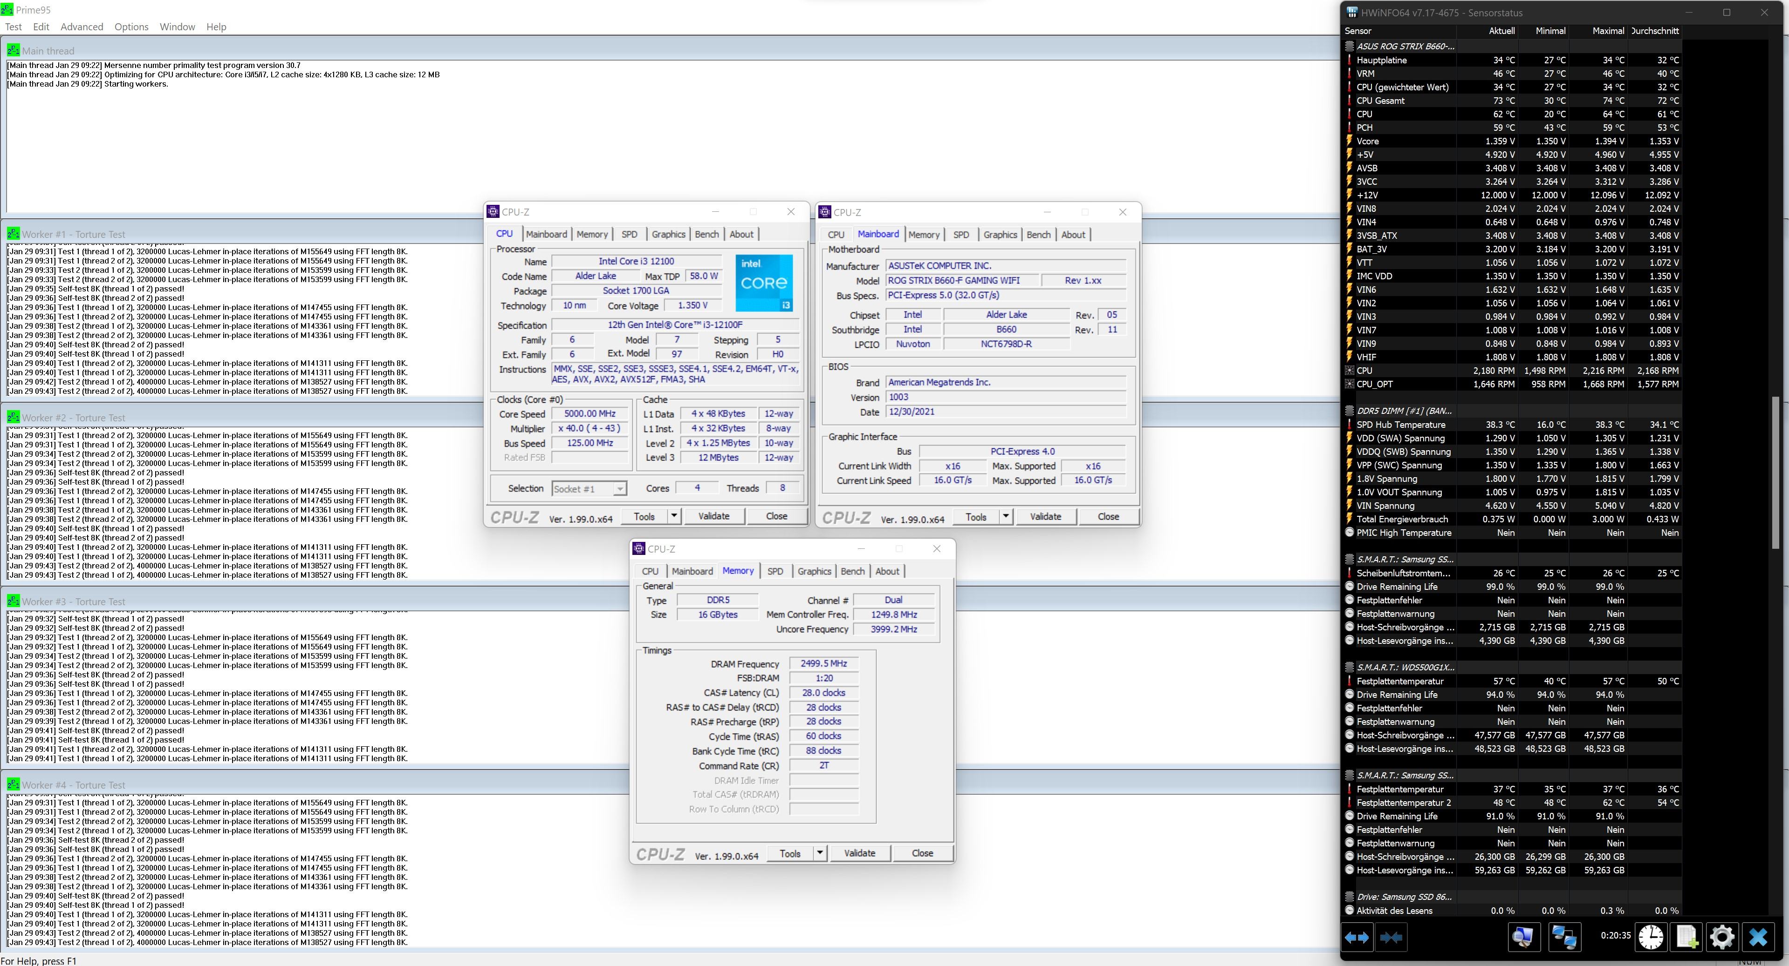Select the SPD Hub Temperature row
This screenshot has height=966, width=1789.
point(1513,425)
